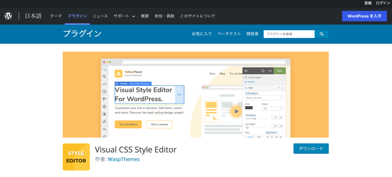The width and height of the screenshot is (392, 177).
Task: Open the ニュース menu item
Action: [100, 16]
